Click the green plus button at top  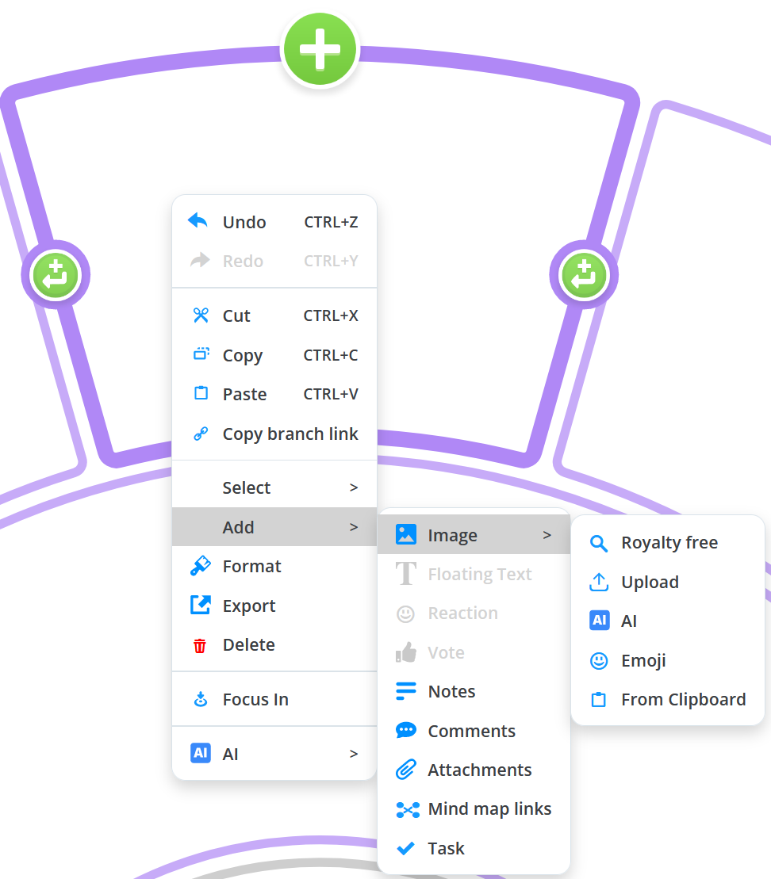pos(320,50)
